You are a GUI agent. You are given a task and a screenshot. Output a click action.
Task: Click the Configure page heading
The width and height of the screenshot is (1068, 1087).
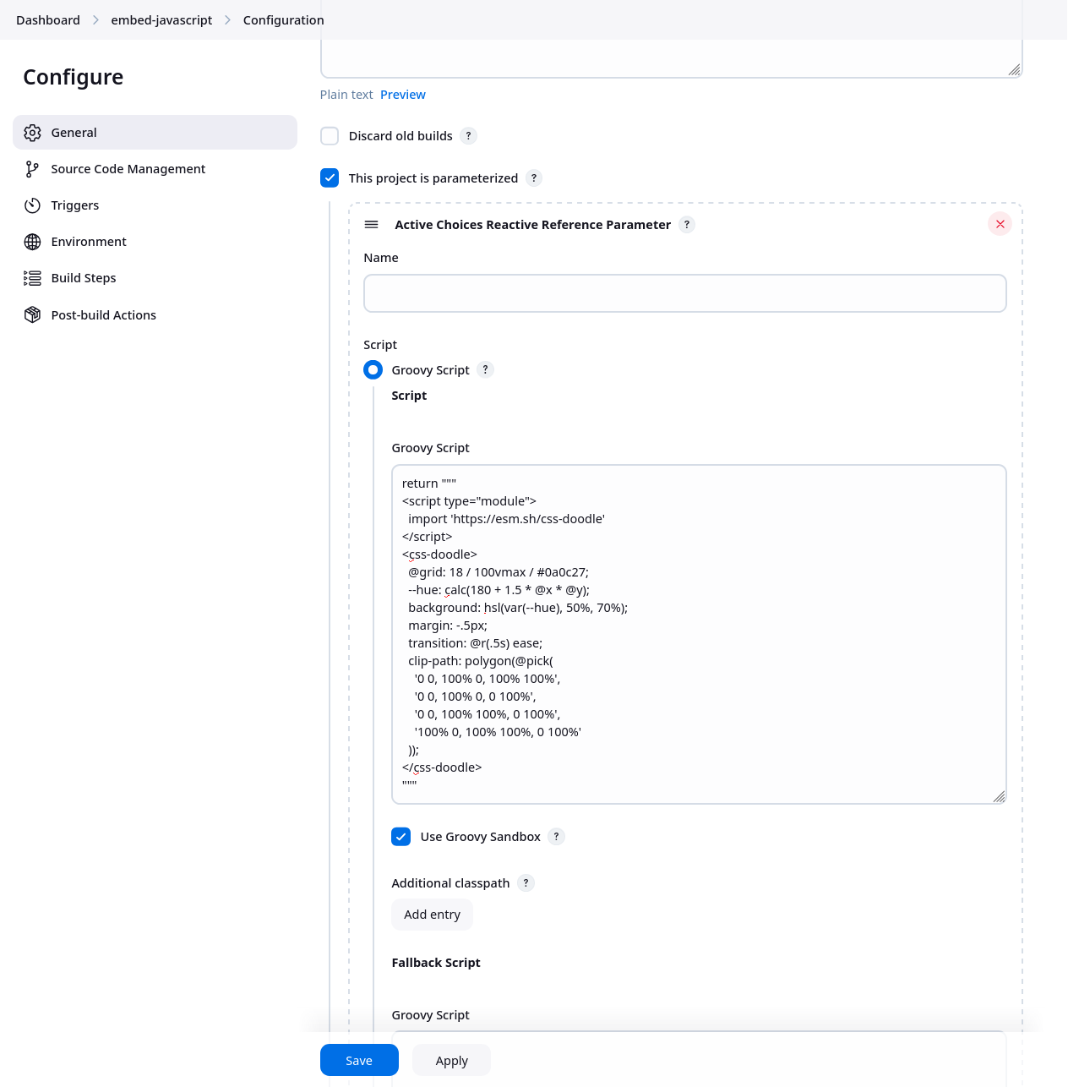(x=74, y=77)
